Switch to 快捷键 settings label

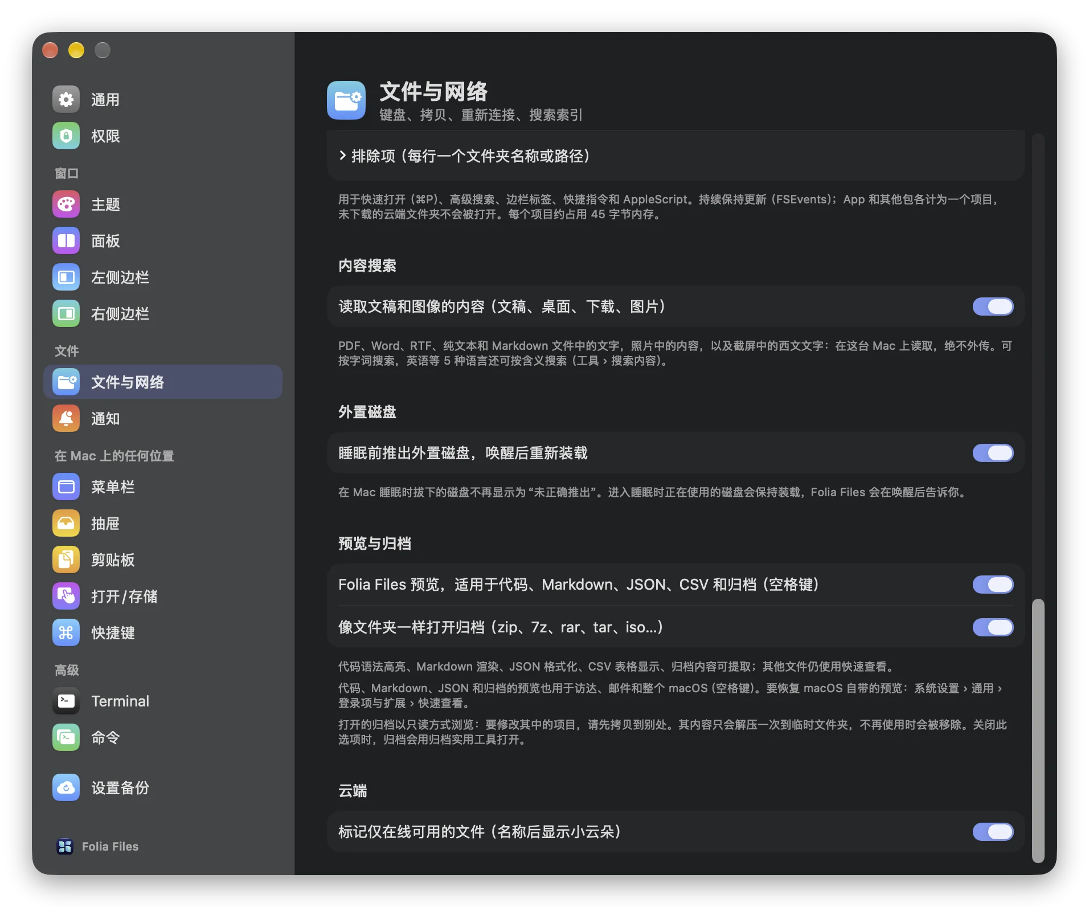click(x=113, y=633)
